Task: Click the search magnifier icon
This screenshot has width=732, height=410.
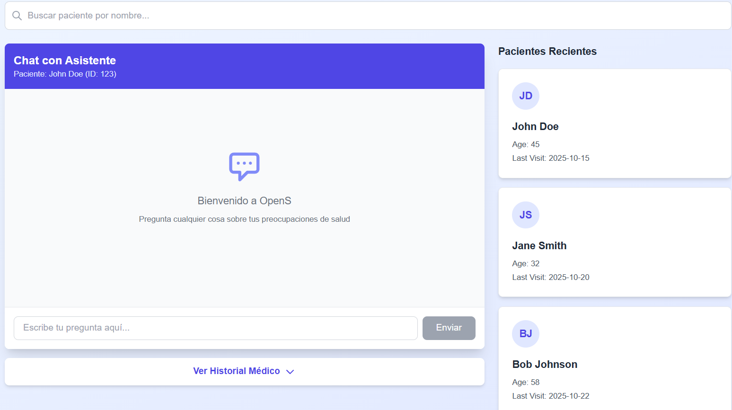Action: [x=17, y=15]
